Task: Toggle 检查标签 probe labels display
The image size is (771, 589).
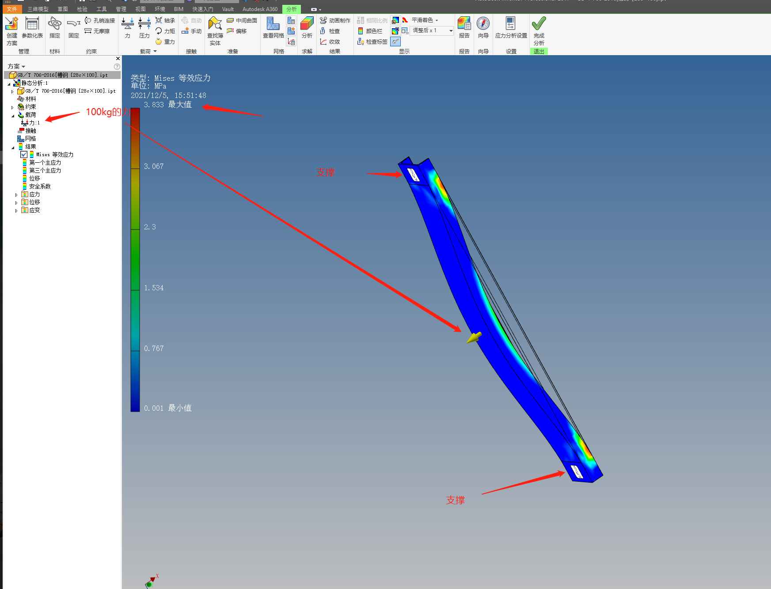Action: pos(372,41)
